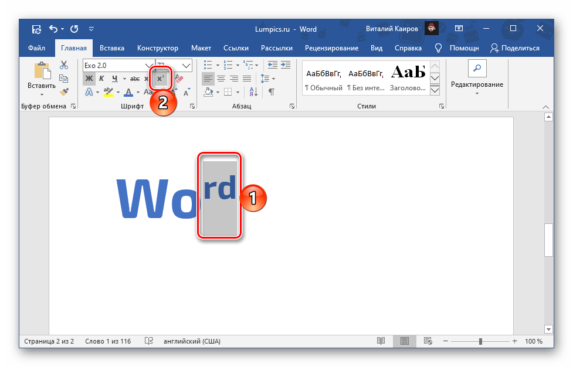Switch to Read Mode view
Viewport: 573px width, 367px height.
coord(381,341)
